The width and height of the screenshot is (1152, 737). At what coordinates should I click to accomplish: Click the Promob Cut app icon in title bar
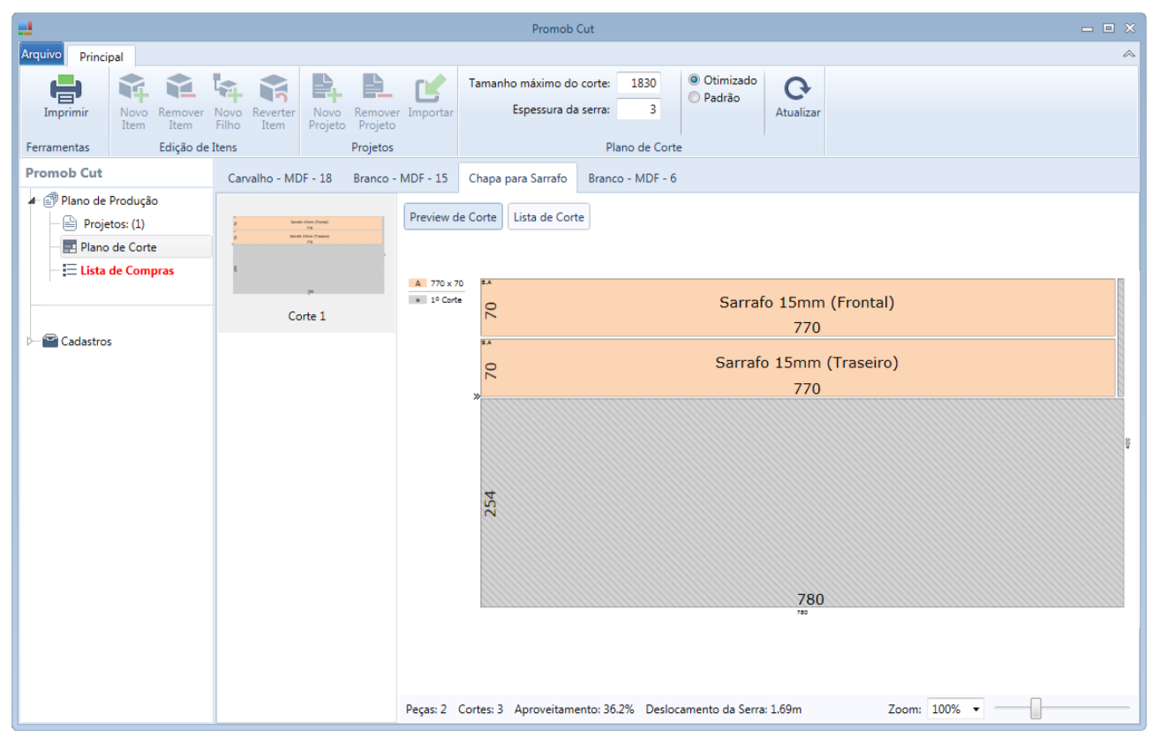(26, 28)
